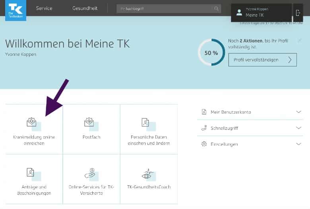Click the Willkommen bei Meine TK heading

tap(68, 44)
